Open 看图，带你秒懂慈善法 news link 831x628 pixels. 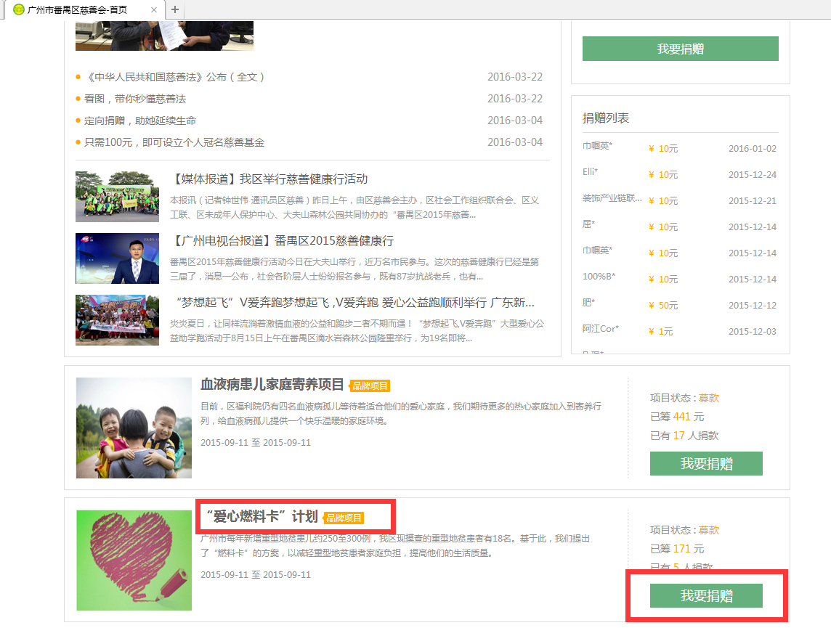pos(134,99)
